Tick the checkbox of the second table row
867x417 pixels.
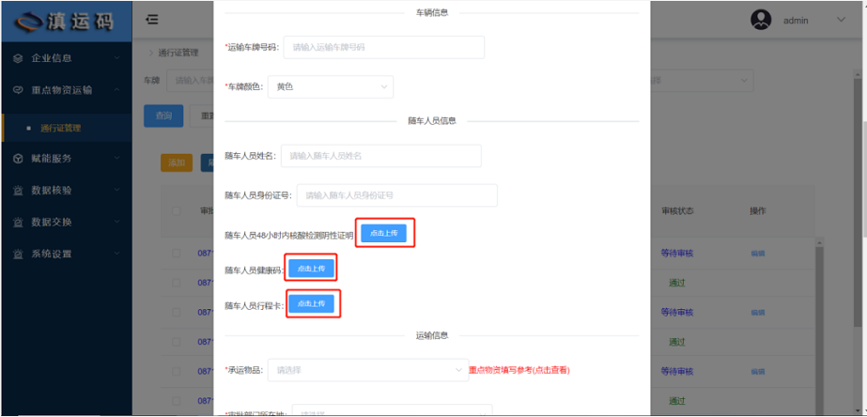(x=177, y=283)
